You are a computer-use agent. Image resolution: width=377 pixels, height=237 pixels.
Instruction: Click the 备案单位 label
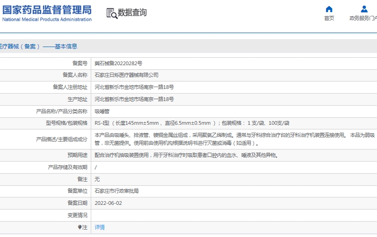77,191
